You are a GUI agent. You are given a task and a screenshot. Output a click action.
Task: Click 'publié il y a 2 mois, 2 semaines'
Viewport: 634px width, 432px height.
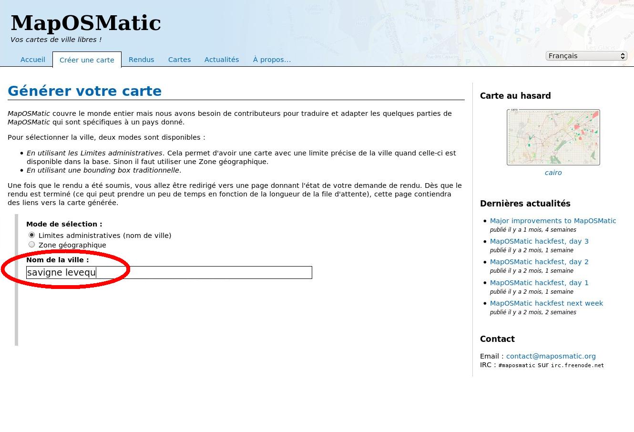click(x=533, y=312)
